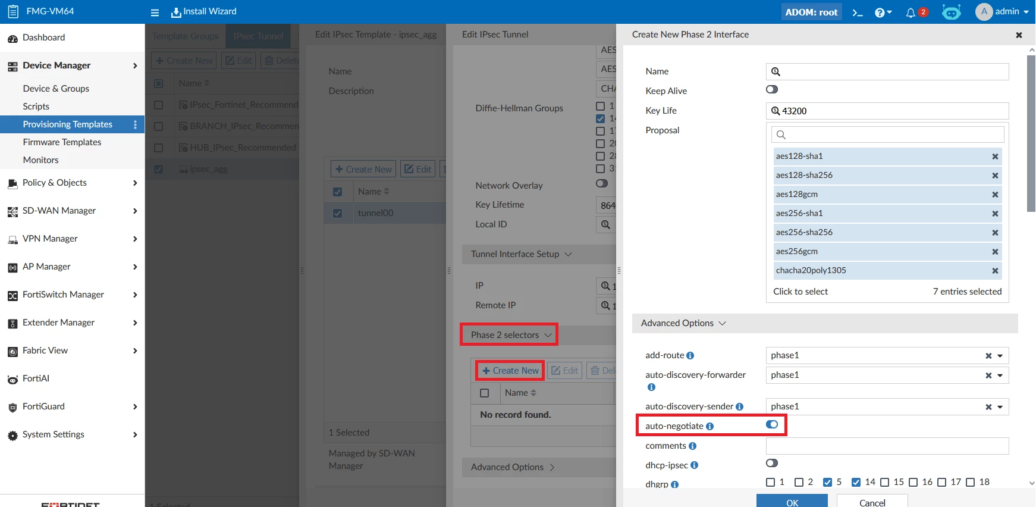Screen dimensions: 1036x507
Task: Uncheck dhgrp group 14 checkbox
Action: 856,482
